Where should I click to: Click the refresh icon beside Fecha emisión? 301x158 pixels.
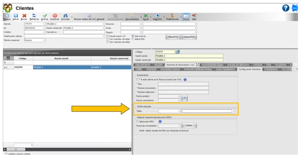[x=185, y=98]
